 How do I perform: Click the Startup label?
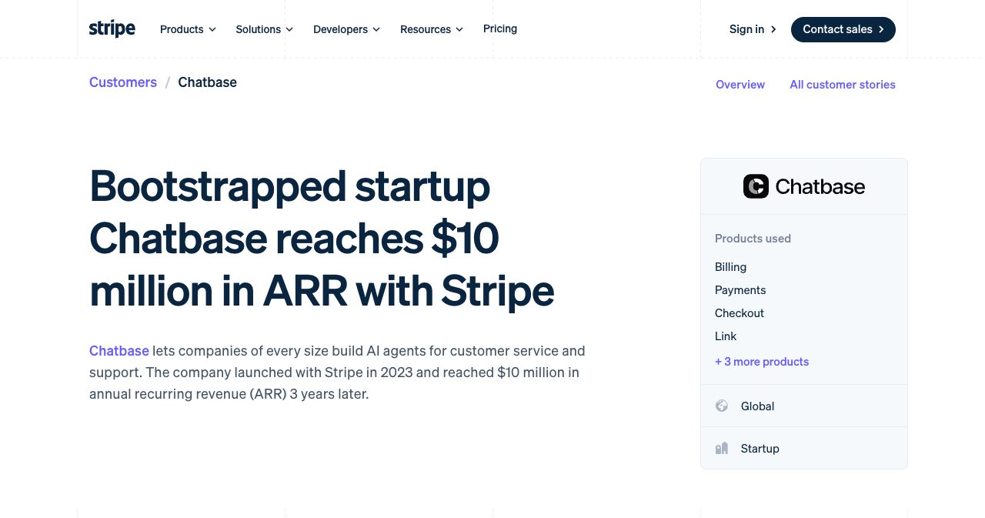[x=760, y=449]
